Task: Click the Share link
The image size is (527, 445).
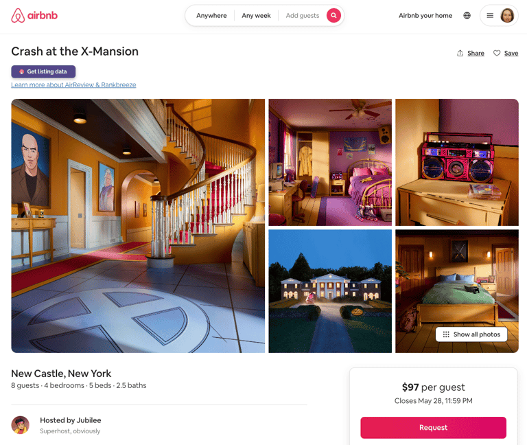Action: [476, 53]
